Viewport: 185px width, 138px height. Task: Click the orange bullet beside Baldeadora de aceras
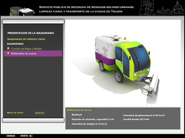(8, 53)
